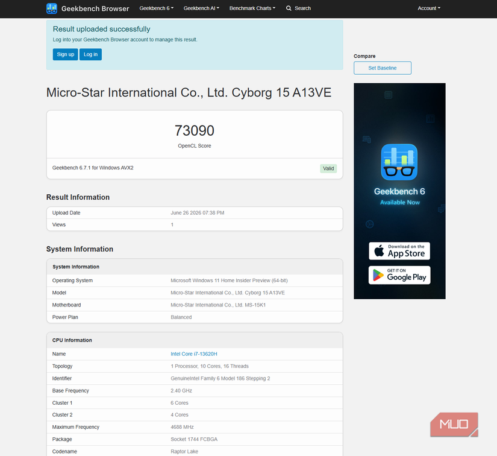The image size is (497, 456).
Task: Select the Cluster 2 value 4 Cores
Action: (x=180, y=415)
